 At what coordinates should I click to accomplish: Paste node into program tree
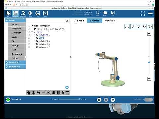point(58,93)
